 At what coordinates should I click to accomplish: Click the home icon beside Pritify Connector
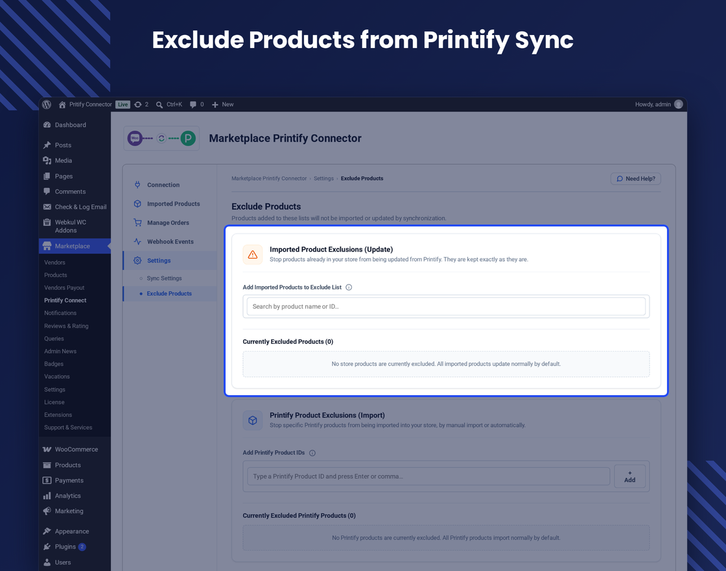tap(62, 104)
